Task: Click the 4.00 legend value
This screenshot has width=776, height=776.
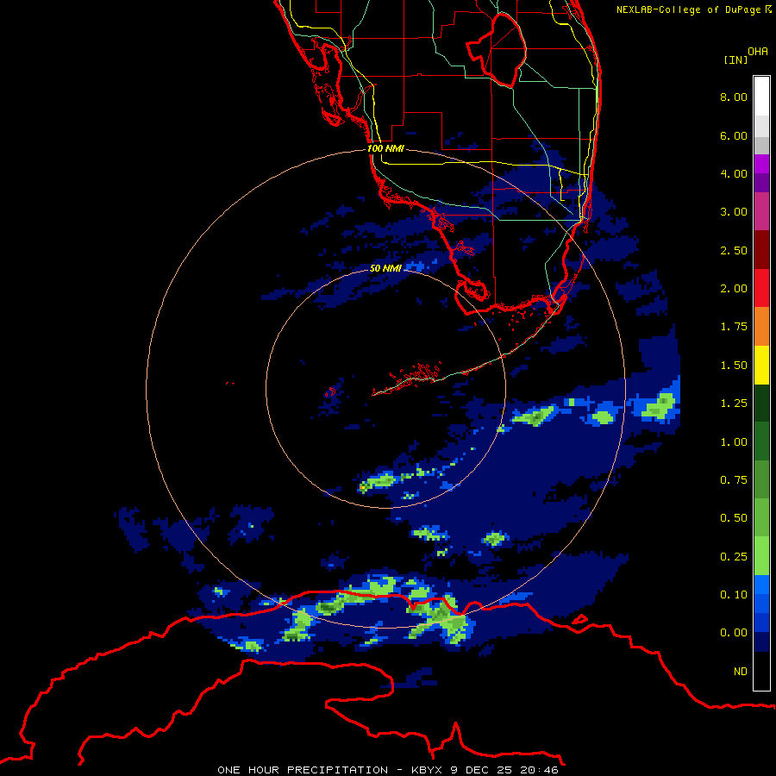Action: coord(734,173)
